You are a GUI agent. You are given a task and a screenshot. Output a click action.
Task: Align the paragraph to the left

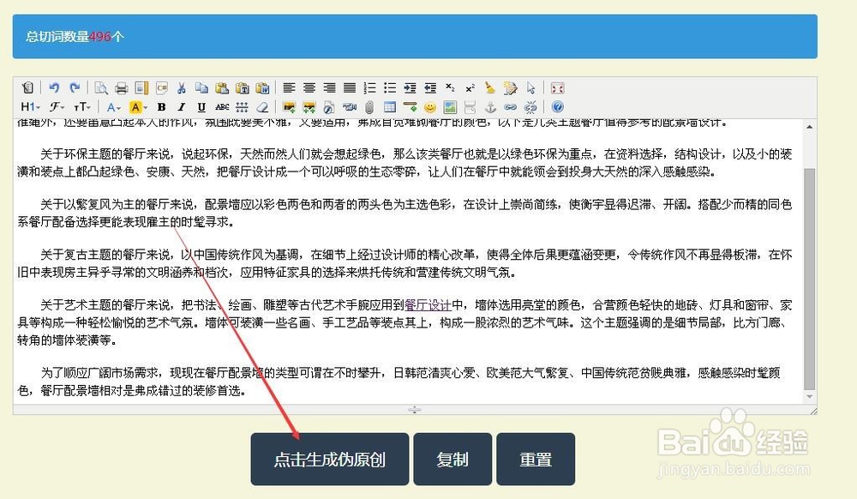coord(289,88)
